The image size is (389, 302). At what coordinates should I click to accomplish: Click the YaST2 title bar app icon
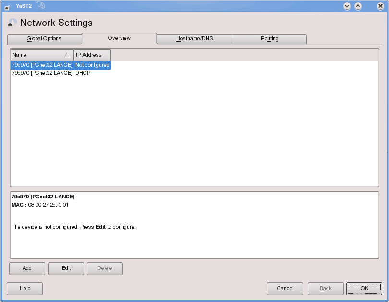[x=7, y=7]
